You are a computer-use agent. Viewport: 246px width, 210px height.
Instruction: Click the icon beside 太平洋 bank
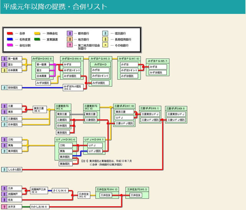click(4, 207)
